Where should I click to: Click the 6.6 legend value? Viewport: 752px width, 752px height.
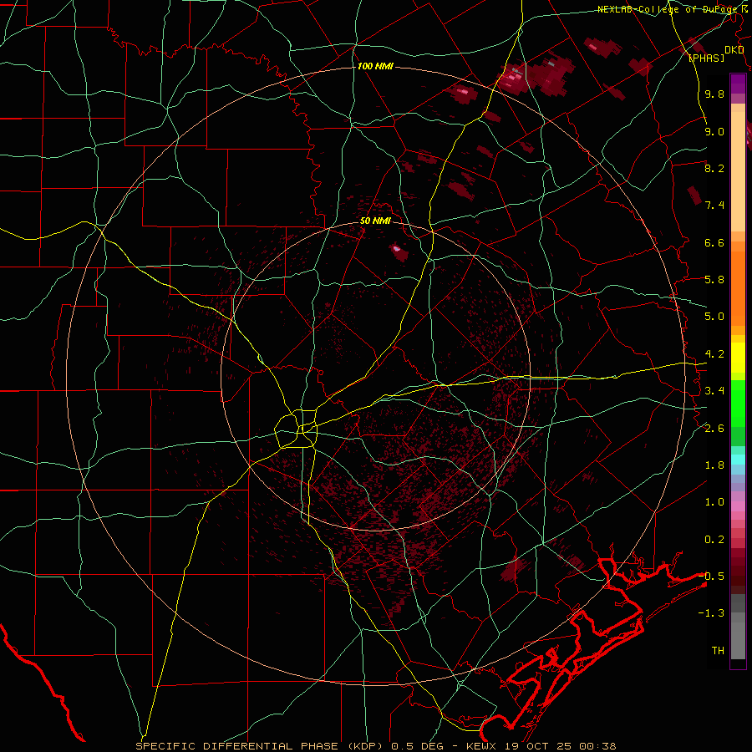714,242
